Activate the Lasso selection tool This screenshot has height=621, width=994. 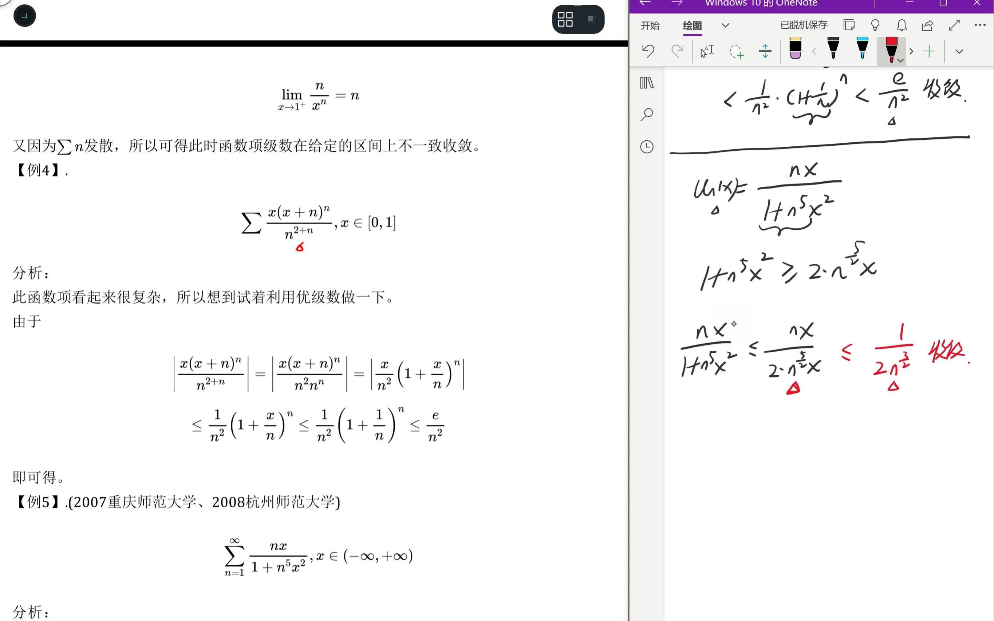pos(737,51)
